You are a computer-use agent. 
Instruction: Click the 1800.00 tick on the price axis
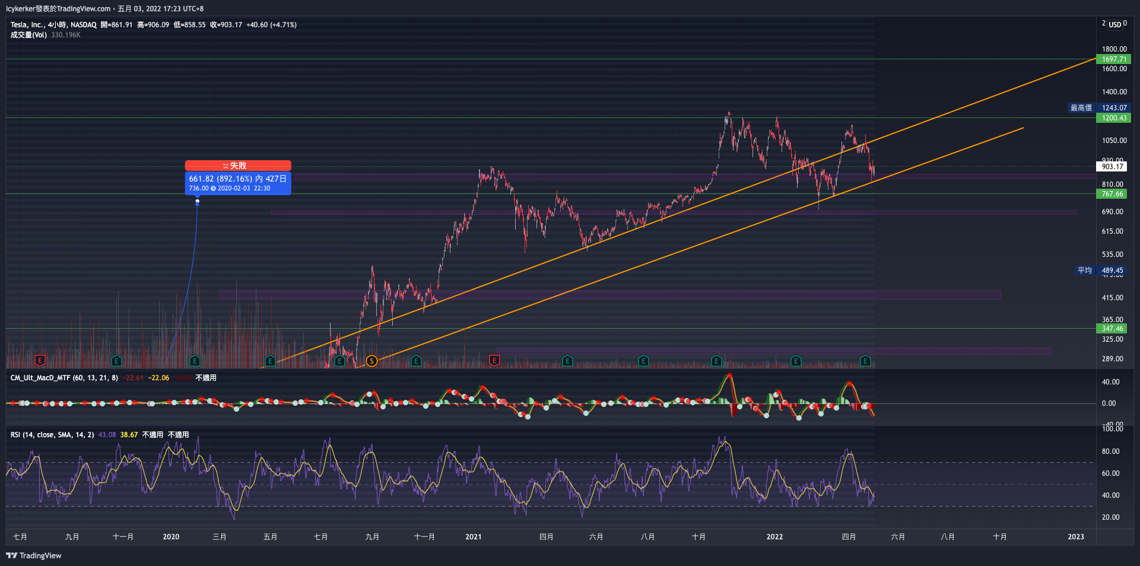tap(1114, 49)
